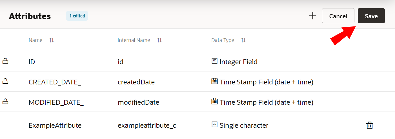The width and height of the screenshot is (395, 139).
Task: Select the MODIFIED_DATE_ attribute name
Action: pos(56,102)
